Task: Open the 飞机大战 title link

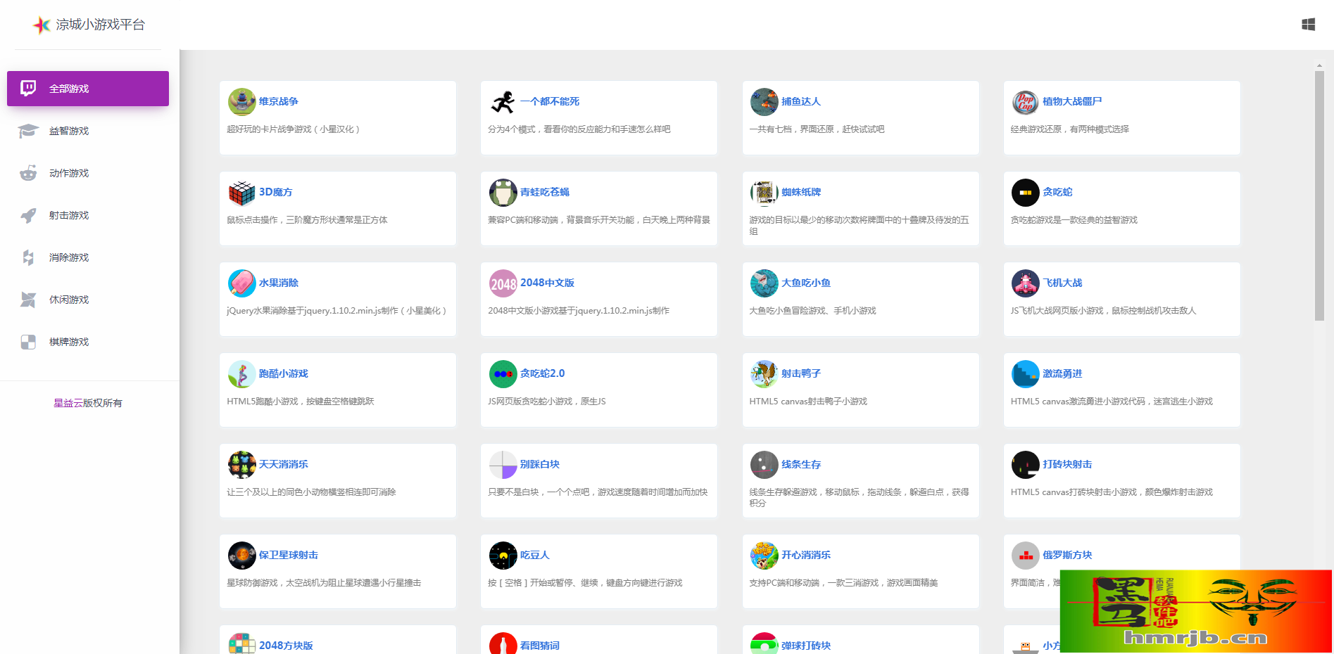Action: 1062,283
